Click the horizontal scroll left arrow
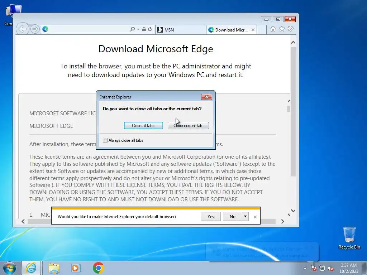The width and height of the screenshot is (367, 275). [23, 221]
